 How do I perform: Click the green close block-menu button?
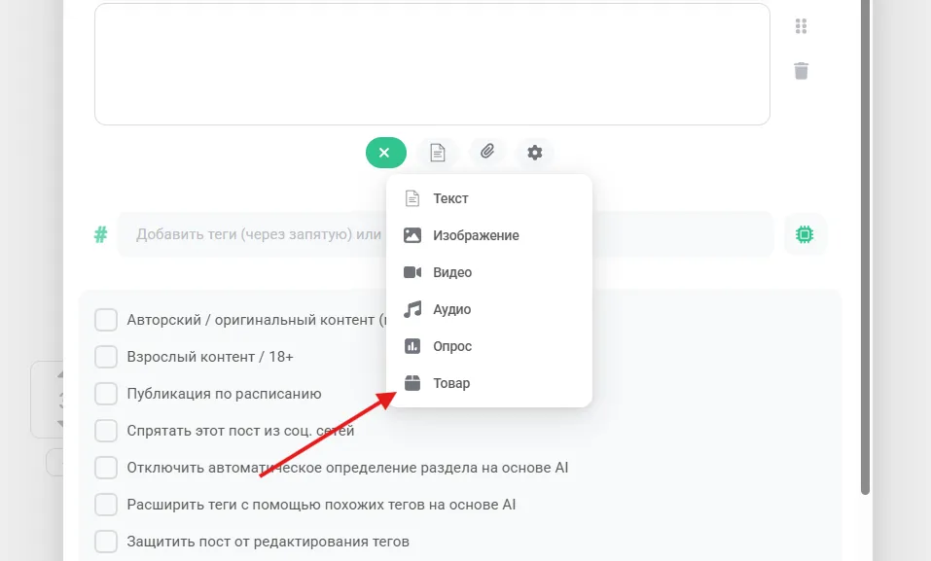click(386, 153)
